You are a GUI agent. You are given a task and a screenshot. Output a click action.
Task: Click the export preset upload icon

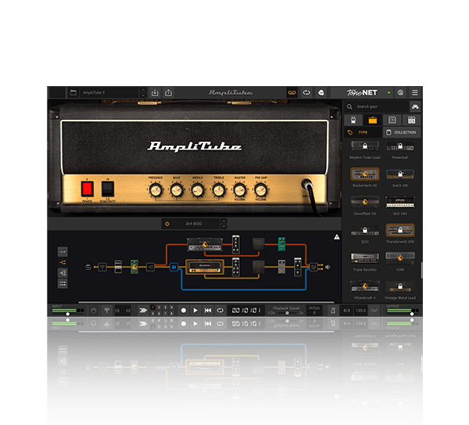[x=168, y=92]
